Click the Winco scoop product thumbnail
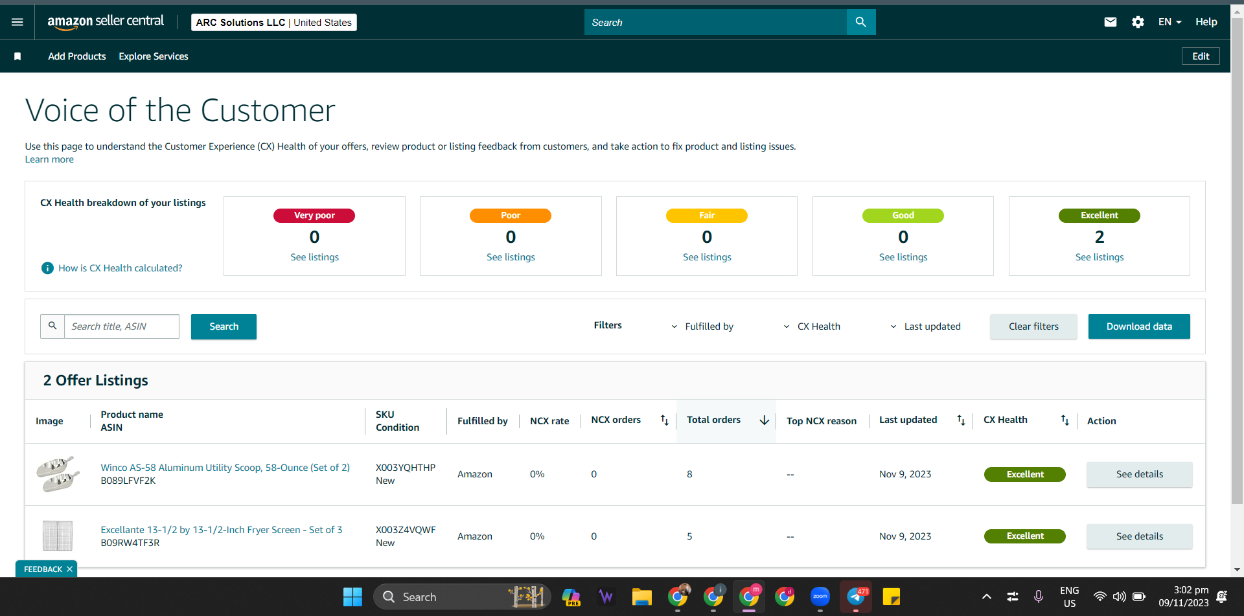 click(x=58, y=474)
